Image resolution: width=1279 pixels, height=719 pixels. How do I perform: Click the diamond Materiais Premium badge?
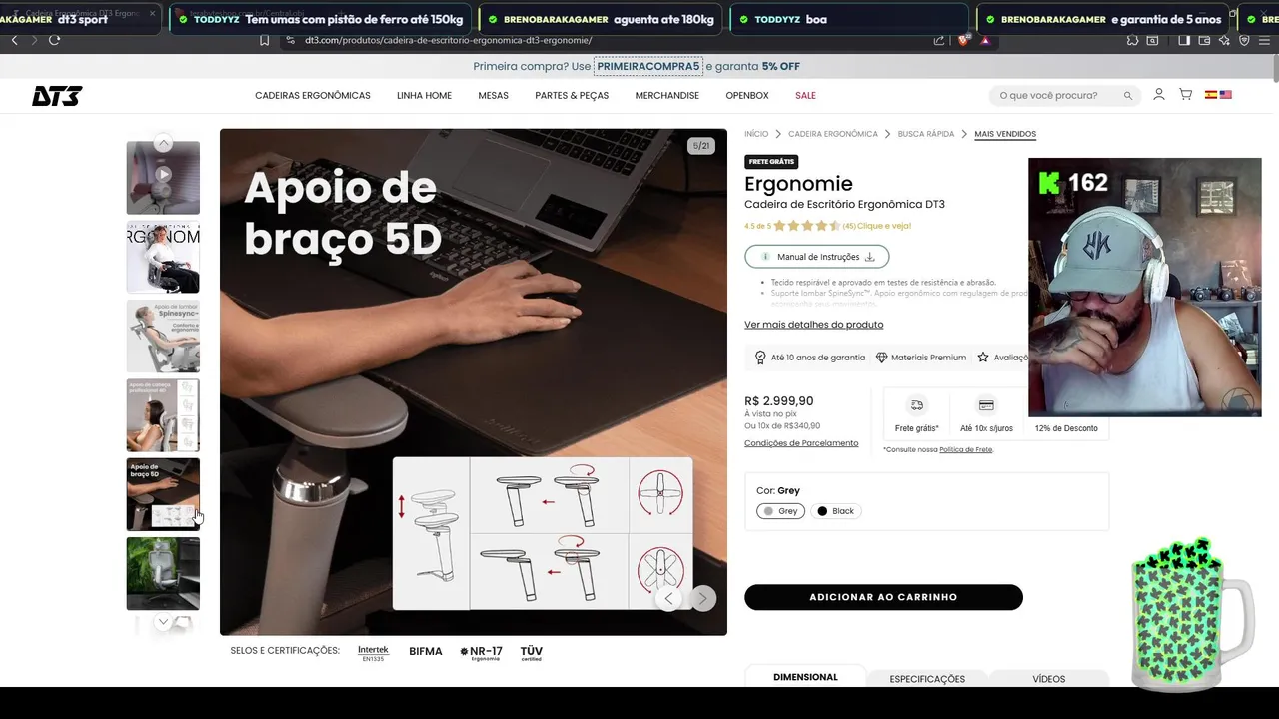click(921, 358)
